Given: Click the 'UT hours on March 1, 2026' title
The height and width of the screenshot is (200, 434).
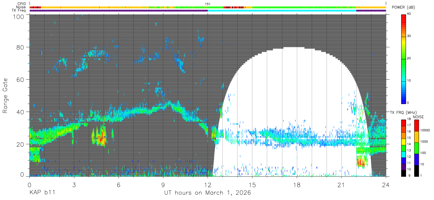Looking at the screenshot, I should 207,193.
